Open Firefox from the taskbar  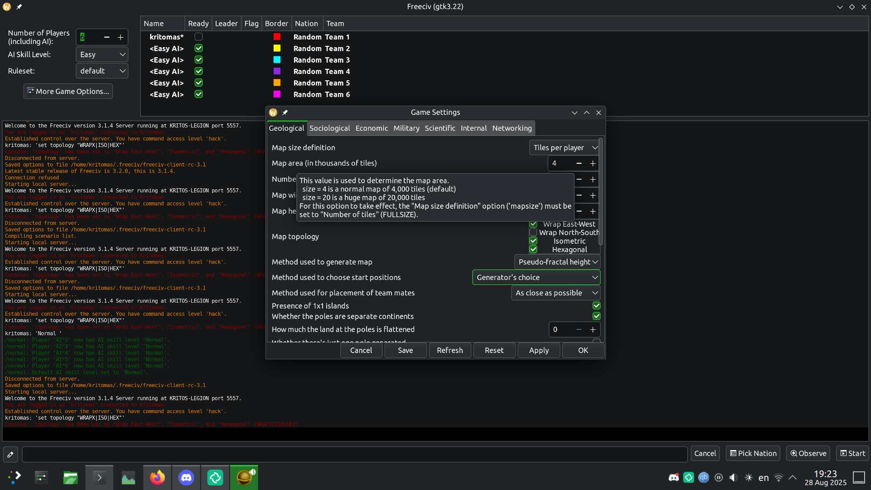tap(157, 478)
